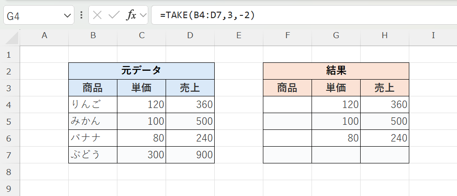Click the formula bar showing =TAKE(B4:D7,3,-2)
The height and width of the screenshot is (196, 457).
point(304,15)
